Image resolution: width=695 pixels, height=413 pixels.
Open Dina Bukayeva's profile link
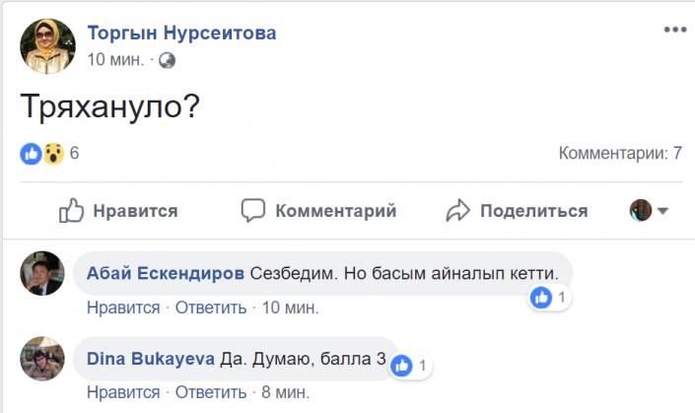(151, 360)
